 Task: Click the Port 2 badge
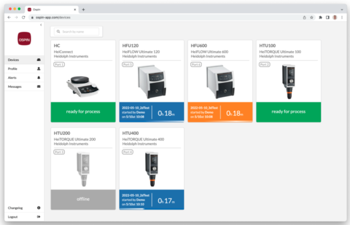[x=264, y=65]
